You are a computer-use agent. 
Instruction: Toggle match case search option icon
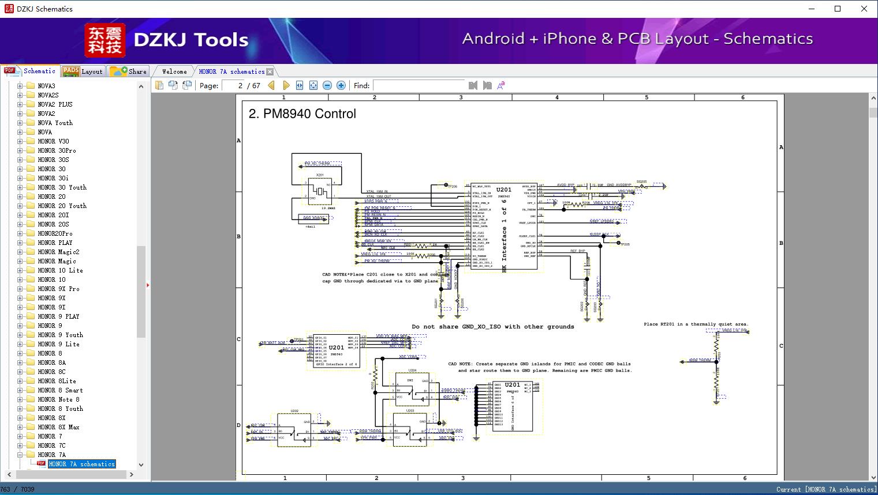(501, 85)
